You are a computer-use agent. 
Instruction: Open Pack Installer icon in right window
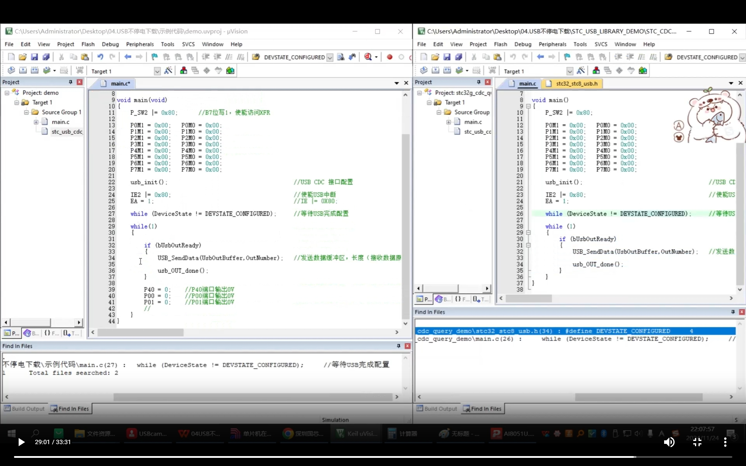click(x=643, y=71)
